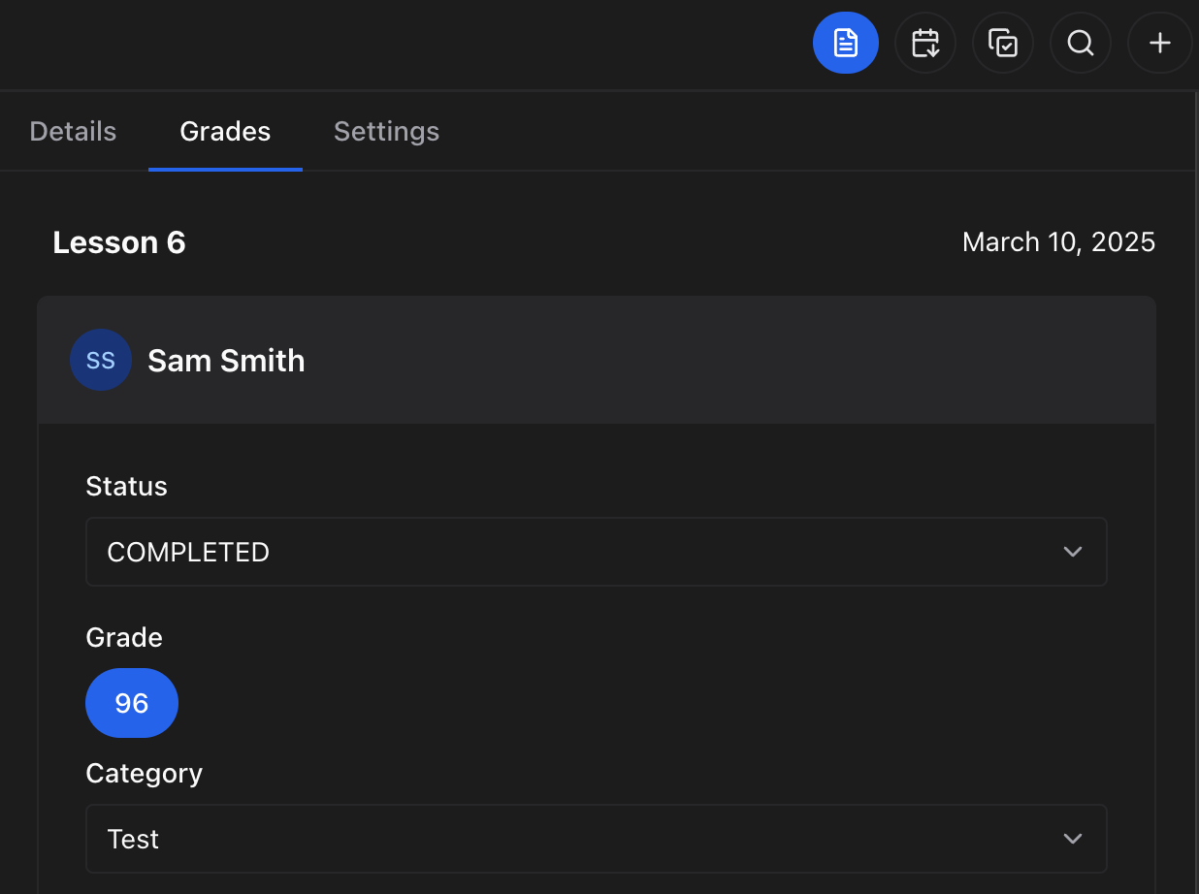Click the March 10, 2025 date
This screenshot has width=1199, height=894.
click(1058, 242)
